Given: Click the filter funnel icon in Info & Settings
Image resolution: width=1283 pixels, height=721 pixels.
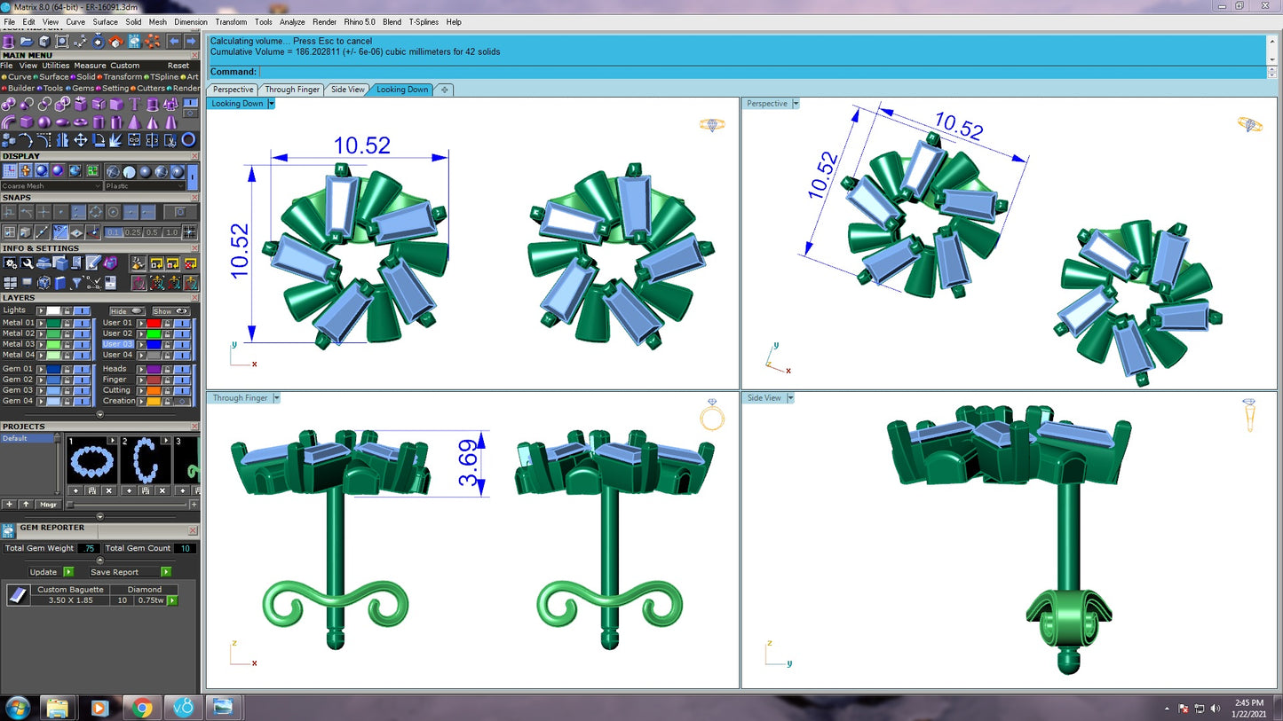Looking at the screenshot, I should point(77,283).
